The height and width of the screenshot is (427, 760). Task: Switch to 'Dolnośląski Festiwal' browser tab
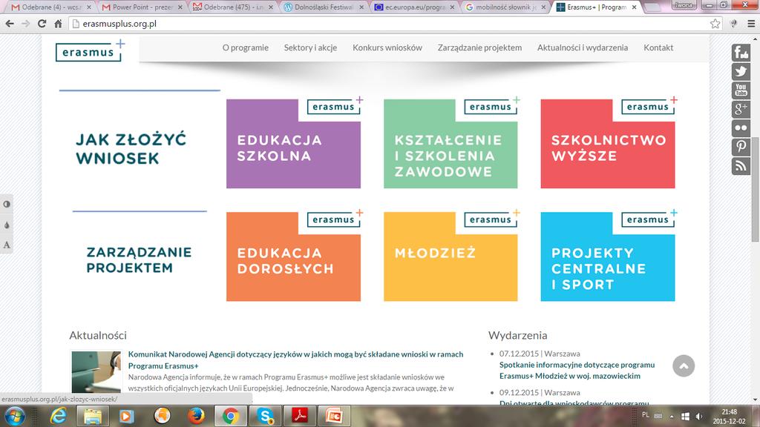(324, 7)
